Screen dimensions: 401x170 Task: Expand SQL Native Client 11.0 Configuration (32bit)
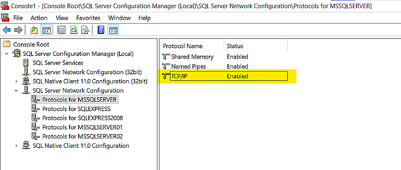16,81
